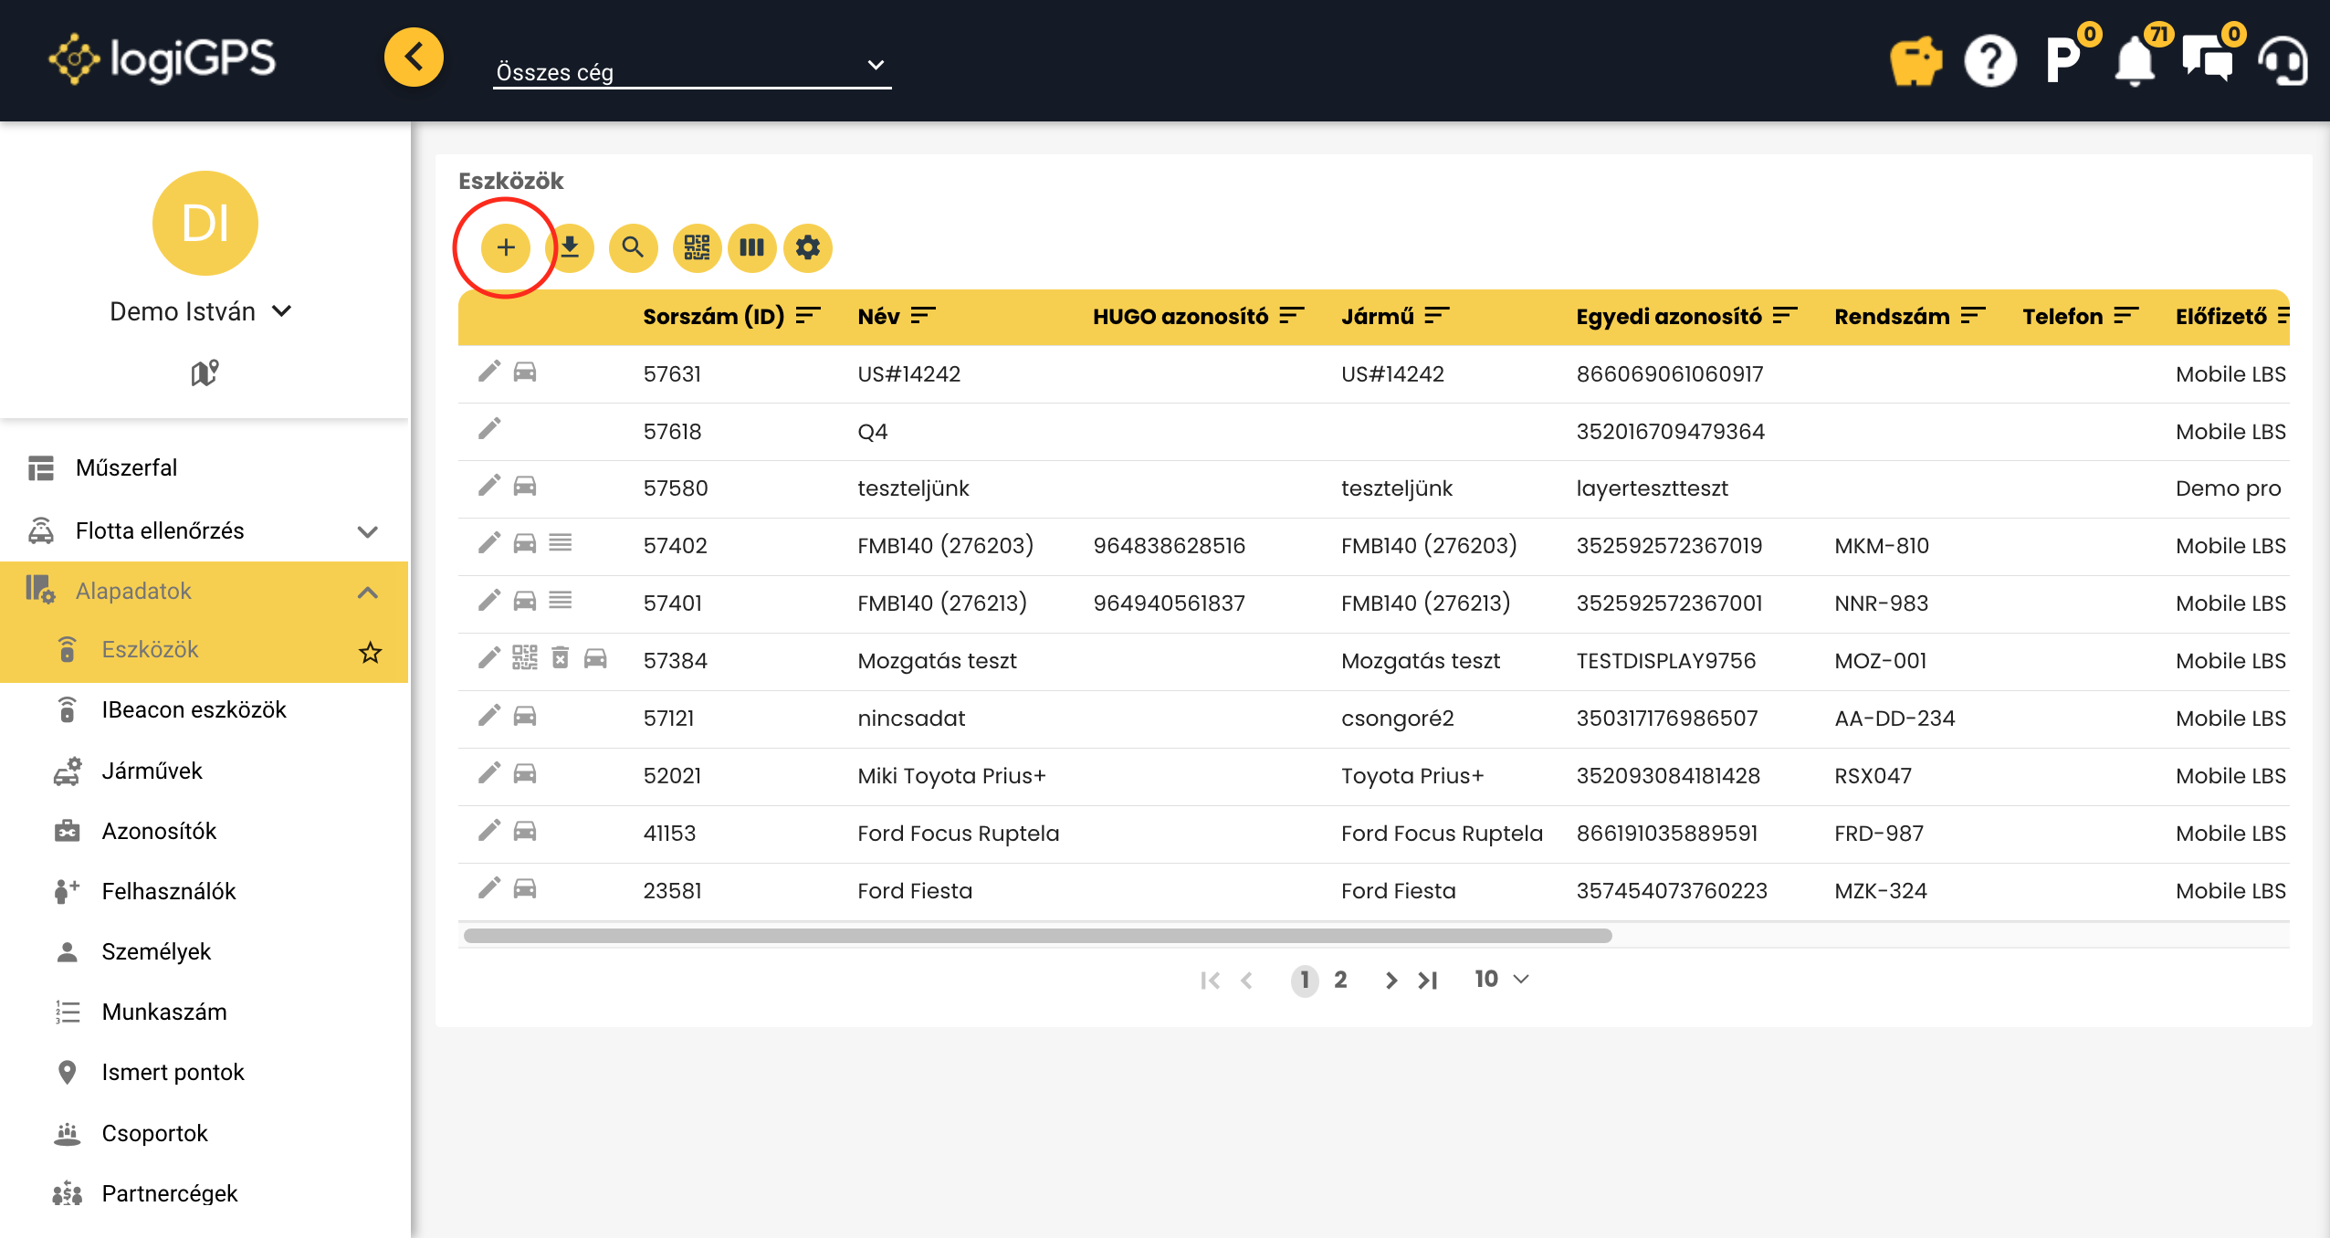This screenshot has height=1238, width=2330.
Task: Open the search magnifier tool
Action: (x=633, y=247)
